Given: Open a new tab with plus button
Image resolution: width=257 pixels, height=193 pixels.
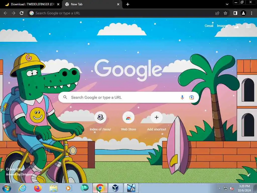Looking at the screenshot, I should coord(128,4).
